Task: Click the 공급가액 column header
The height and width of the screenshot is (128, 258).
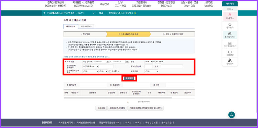Action: click(x=188, y=93)
